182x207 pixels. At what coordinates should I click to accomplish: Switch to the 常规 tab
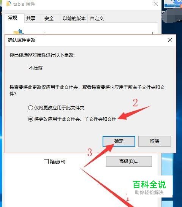click(13, 18)
